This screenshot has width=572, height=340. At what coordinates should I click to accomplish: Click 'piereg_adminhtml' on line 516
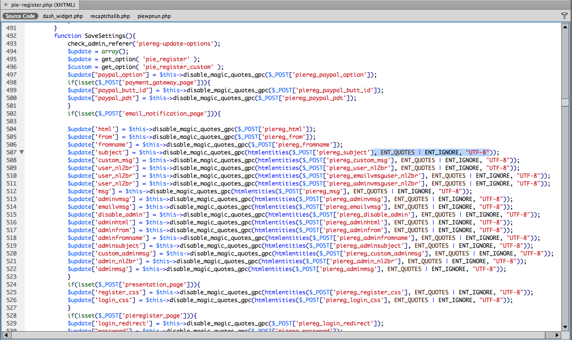353,222
